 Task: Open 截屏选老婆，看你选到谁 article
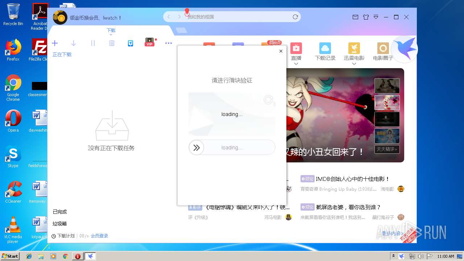coord(348,207)
